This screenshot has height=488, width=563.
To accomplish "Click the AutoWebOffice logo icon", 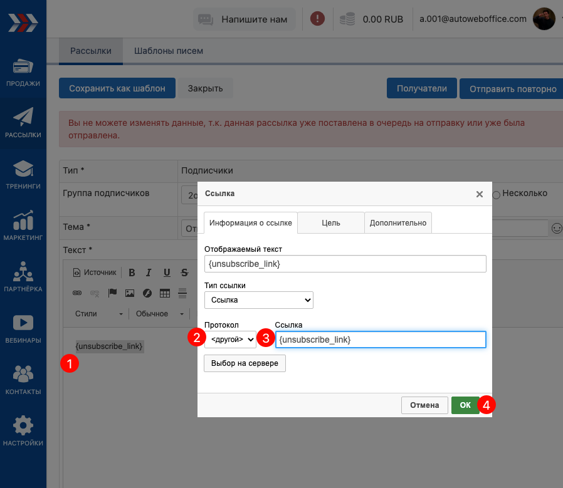I will pos(23,23).
